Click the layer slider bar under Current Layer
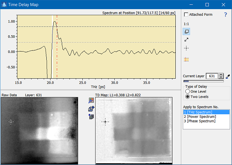Screen dimensions: 232x165 tap(203, 81)
